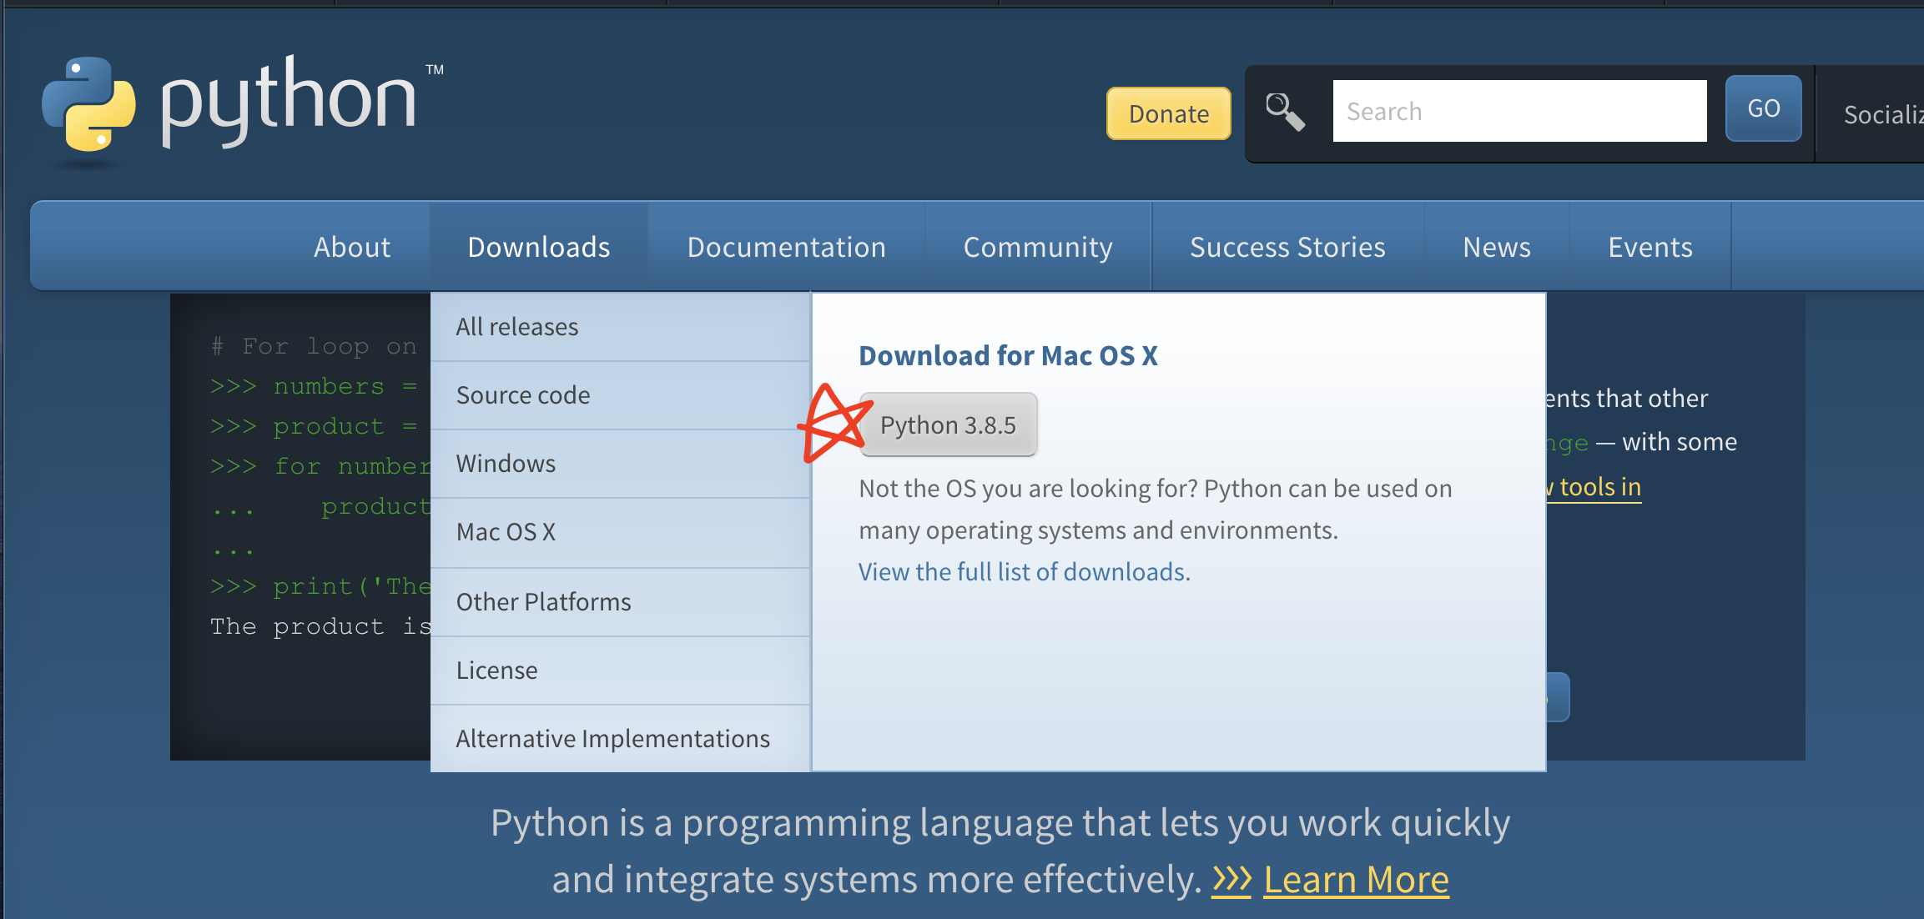This screenshot has height=919, width=1924.
Task: Open the Events menu
Action: pyautogui.click(x=1650, y=247)
